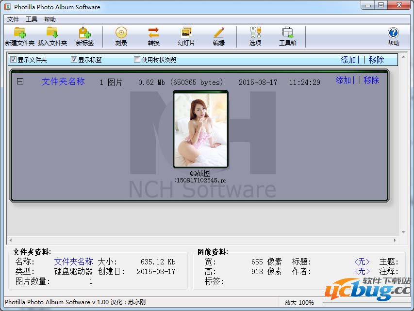Uncheck the 显示文件夹 checkbox

coord(14,60)
